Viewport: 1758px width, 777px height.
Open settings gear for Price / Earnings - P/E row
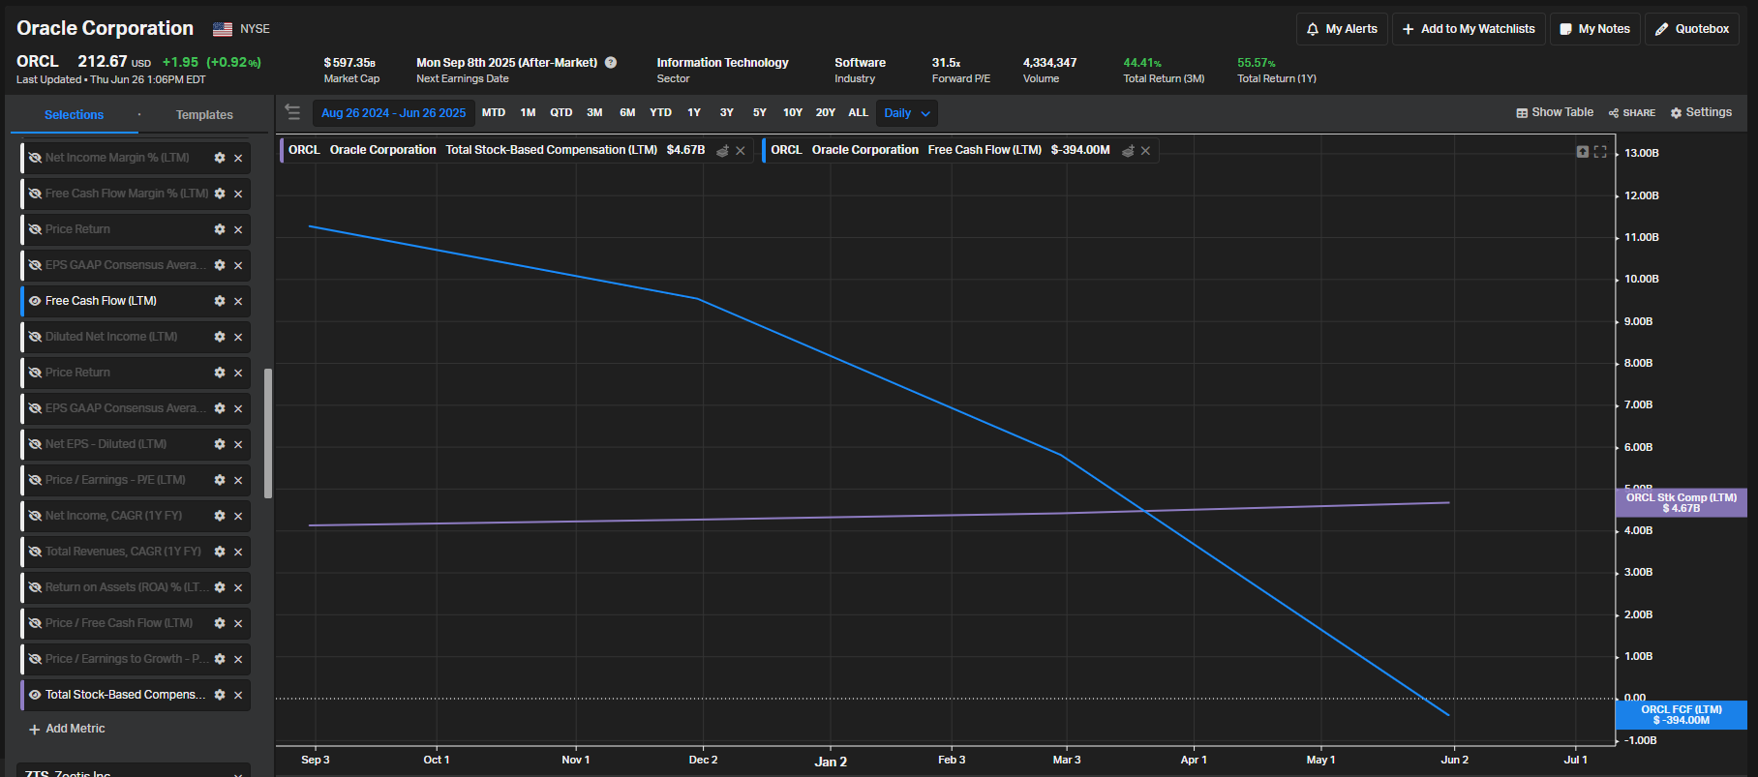[x=220, y=480]
